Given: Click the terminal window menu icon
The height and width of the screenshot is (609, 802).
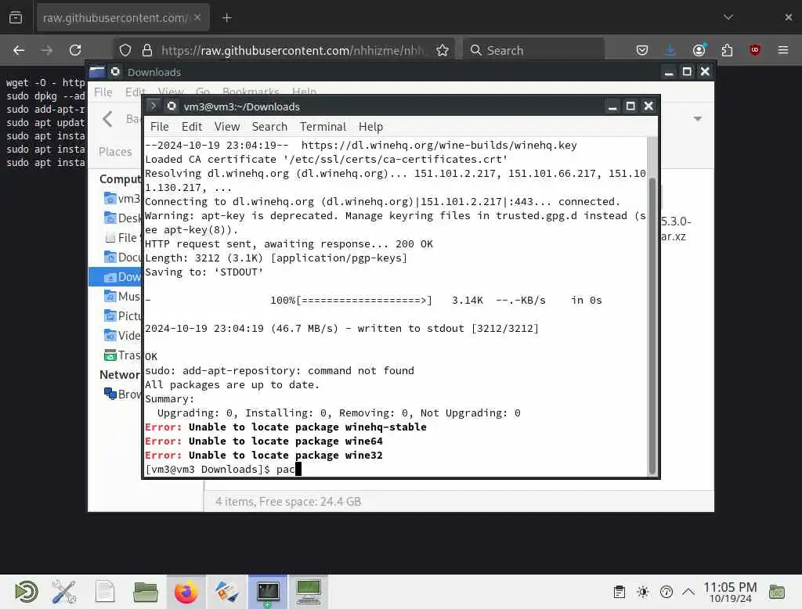Looking at the screenshot, I should (153, 106).
